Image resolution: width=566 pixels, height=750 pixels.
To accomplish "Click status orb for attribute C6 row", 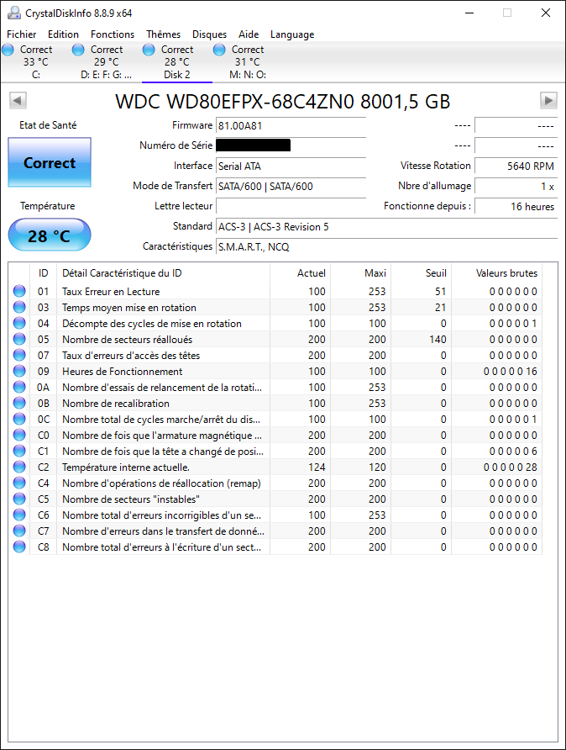I will (19, 515).
